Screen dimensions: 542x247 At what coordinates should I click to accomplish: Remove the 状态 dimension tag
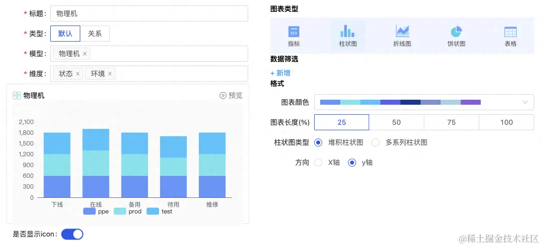[x=77, y=74]
